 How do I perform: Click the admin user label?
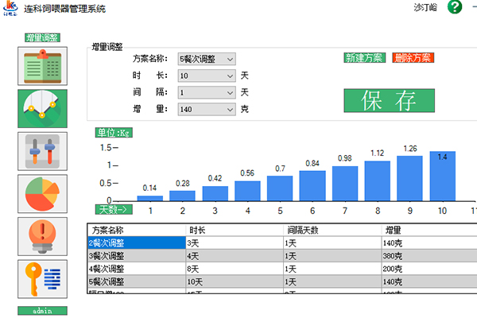point(42,310)
